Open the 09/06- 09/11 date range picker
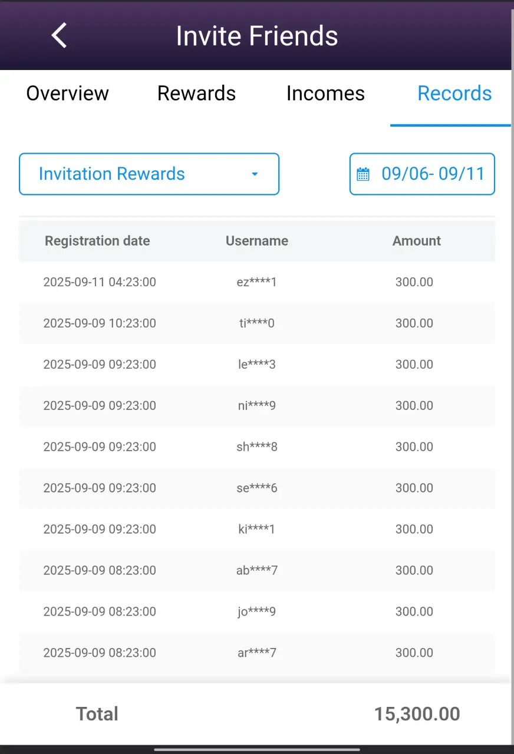This screenshot has width=514, height=754. click(x=422, y=174)
